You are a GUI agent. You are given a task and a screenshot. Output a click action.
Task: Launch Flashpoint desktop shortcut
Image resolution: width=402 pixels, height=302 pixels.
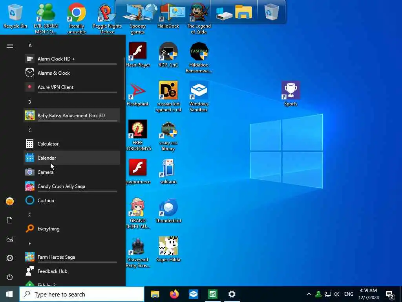click(x=138, y=94)
